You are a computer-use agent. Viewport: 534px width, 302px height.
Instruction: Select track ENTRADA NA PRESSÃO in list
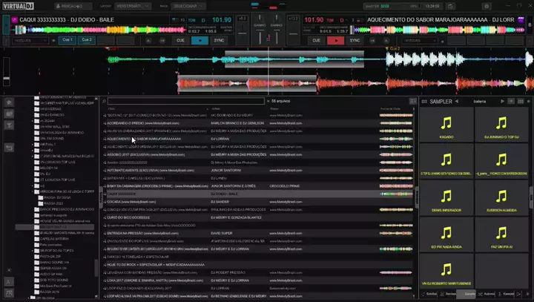tap(258, 233)
